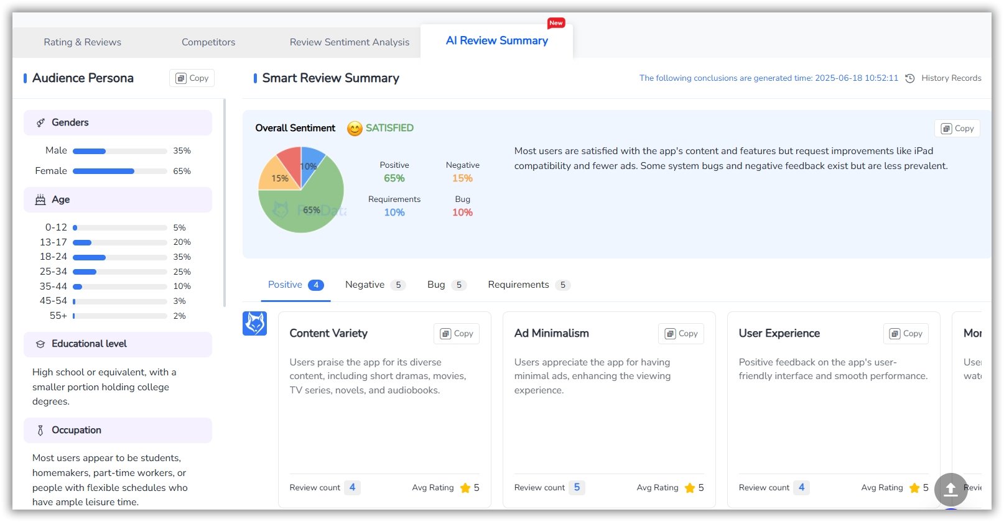The height and width of the screenshot is (522, 1004).
Task: Copy the User Experience card
Action: point(906,334)
